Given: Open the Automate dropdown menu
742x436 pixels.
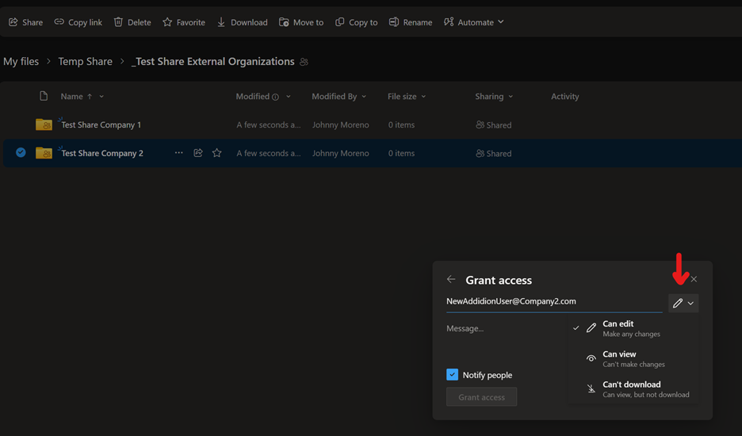Looking at the screenshot, I should pos(474,22).
